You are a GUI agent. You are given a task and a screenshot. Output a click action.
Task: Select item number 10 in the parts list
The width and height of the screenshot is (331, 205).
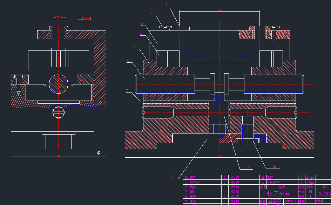click(x=186, y=177)
